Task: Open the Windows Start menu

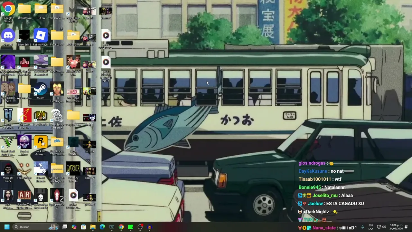Action: tap(7, 227)
